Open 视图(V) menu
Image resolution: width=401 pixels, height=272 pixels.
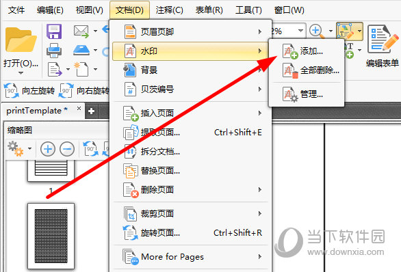pos(89,10)
